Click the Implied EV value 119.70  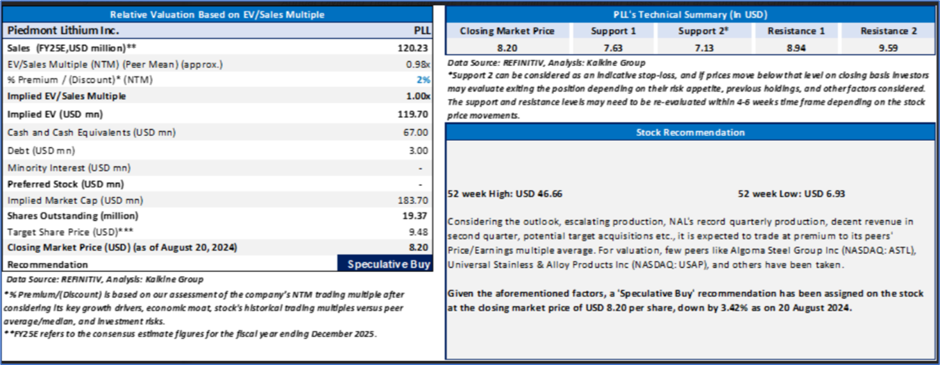coord(416,114)
